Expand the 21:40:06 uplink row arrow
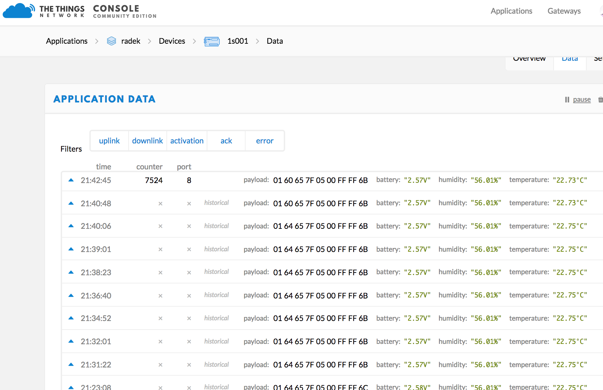 pyautogui.click(x=71, y=226)
